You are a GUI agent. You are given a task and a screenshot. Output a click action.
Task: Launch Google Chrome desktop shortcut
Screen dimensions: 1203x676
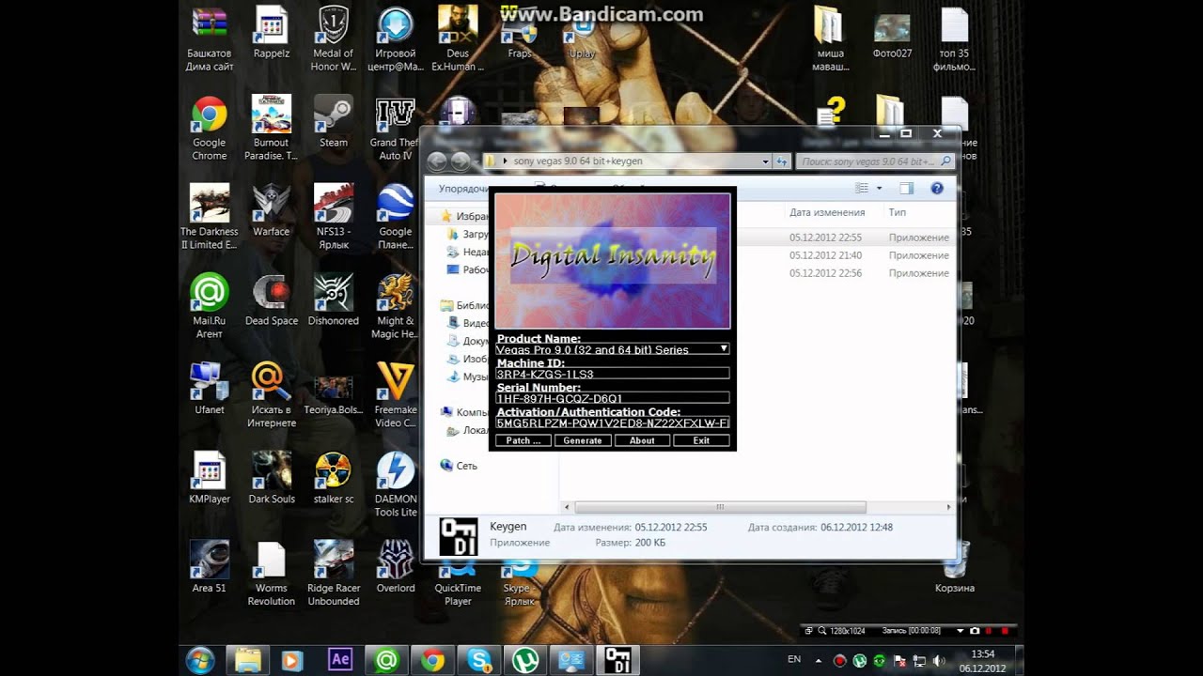click(209, 129)
